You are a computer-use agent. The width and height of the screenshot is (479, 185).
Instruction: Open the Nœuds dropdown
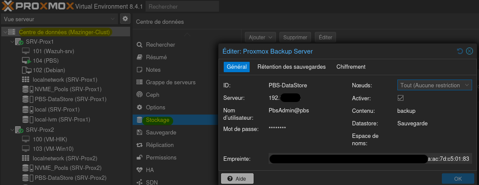pyautogui.click(x=434, y=86)
